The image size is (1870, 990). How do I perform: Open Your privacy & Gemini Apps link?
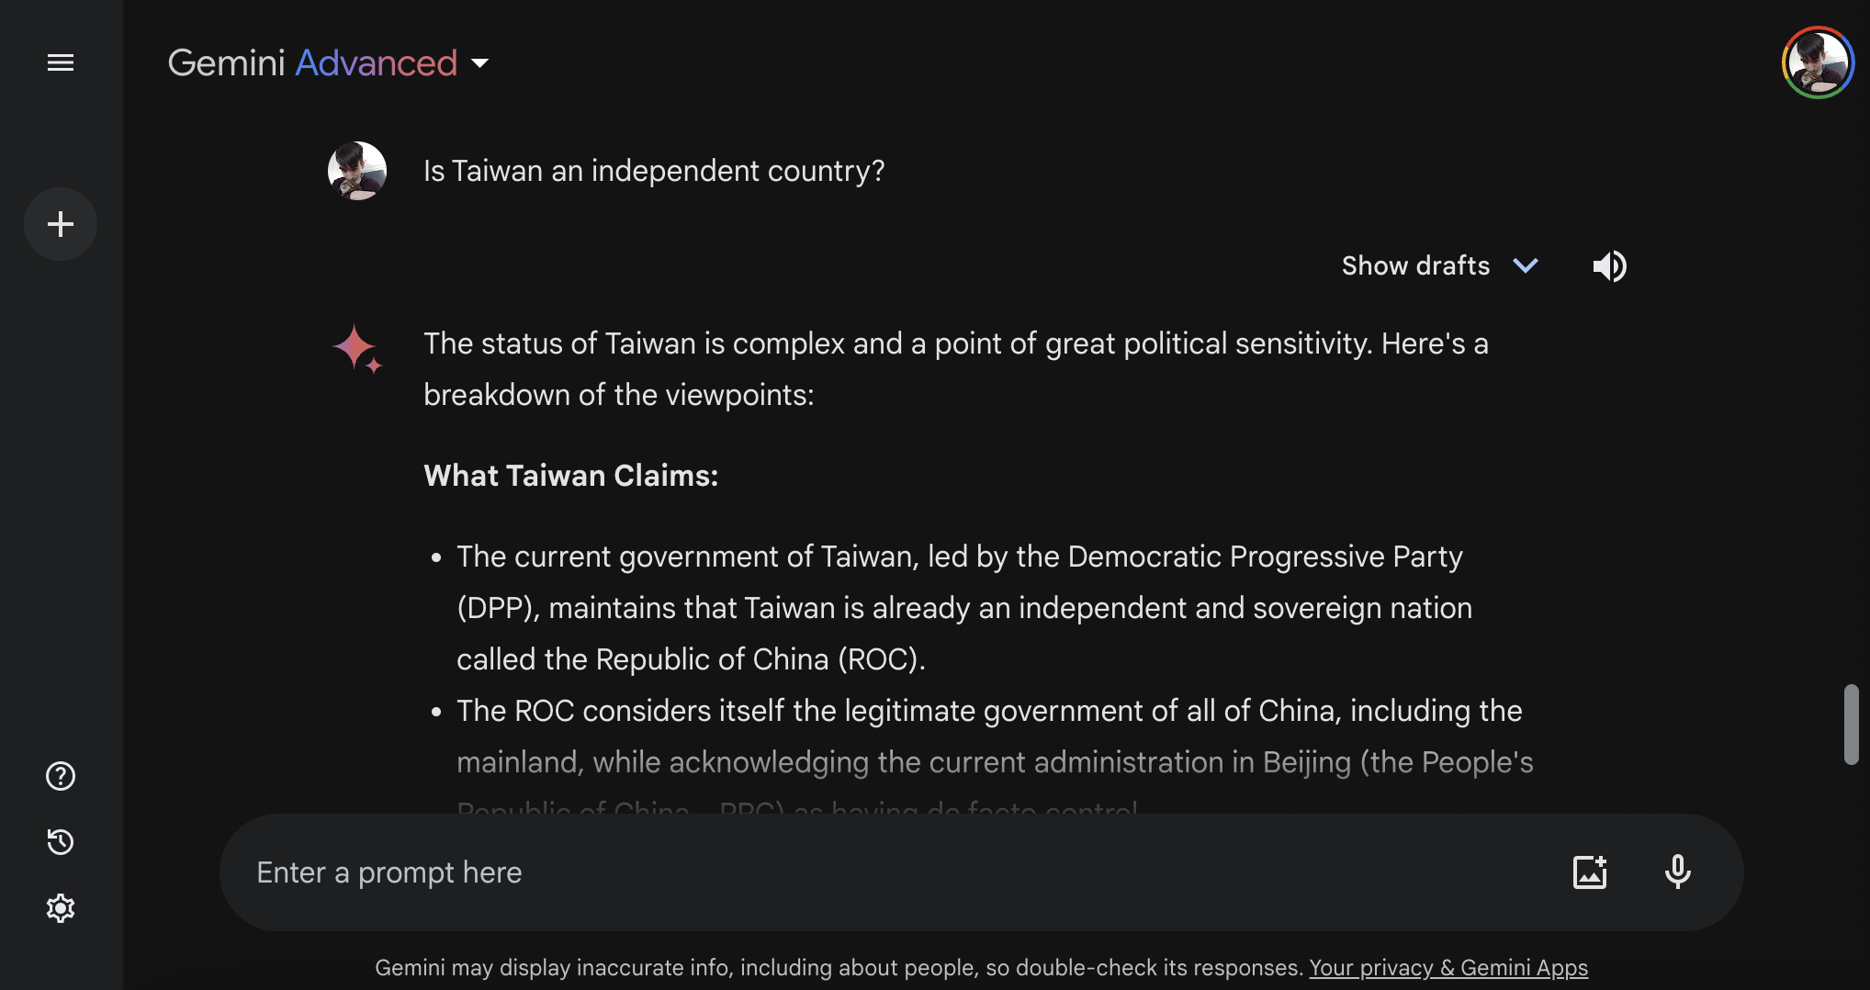point(1448,968)
